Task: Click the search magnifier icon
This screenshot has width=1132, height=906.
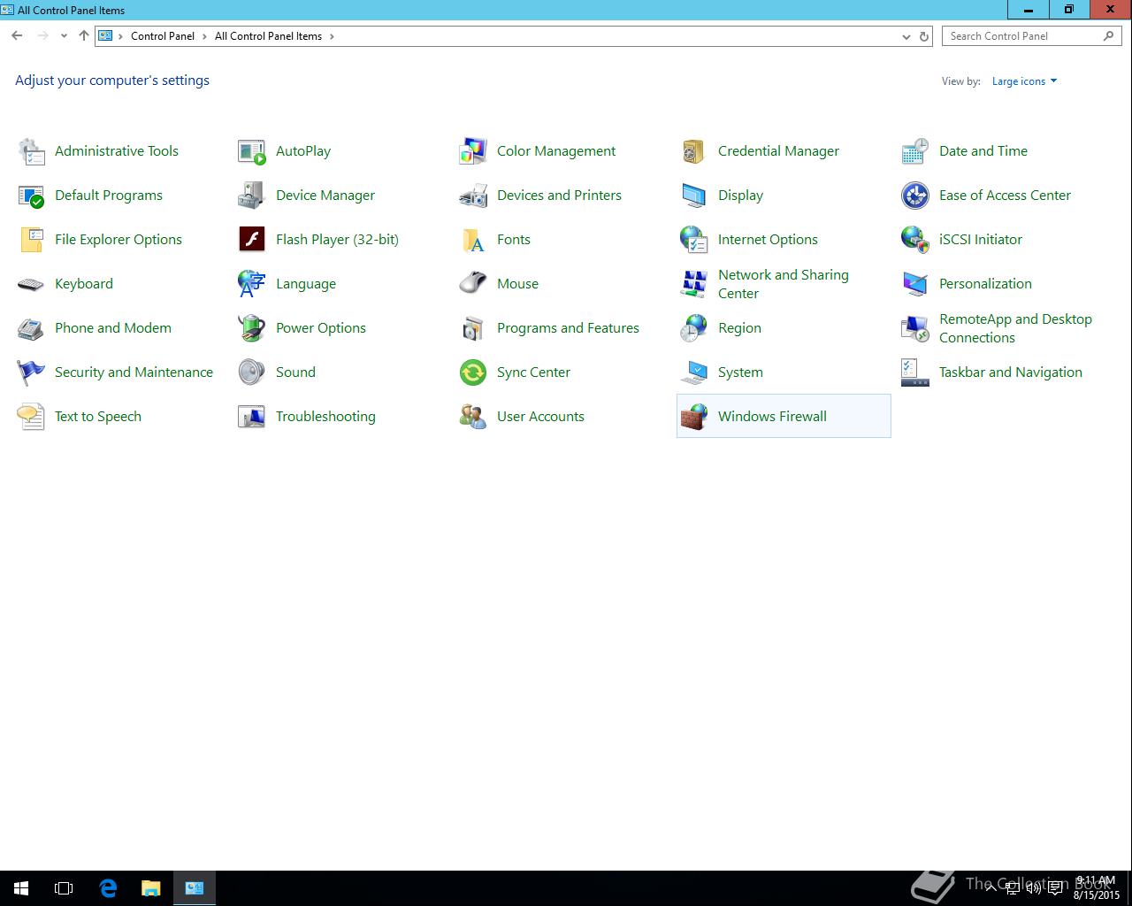Action: (1108, 36)
